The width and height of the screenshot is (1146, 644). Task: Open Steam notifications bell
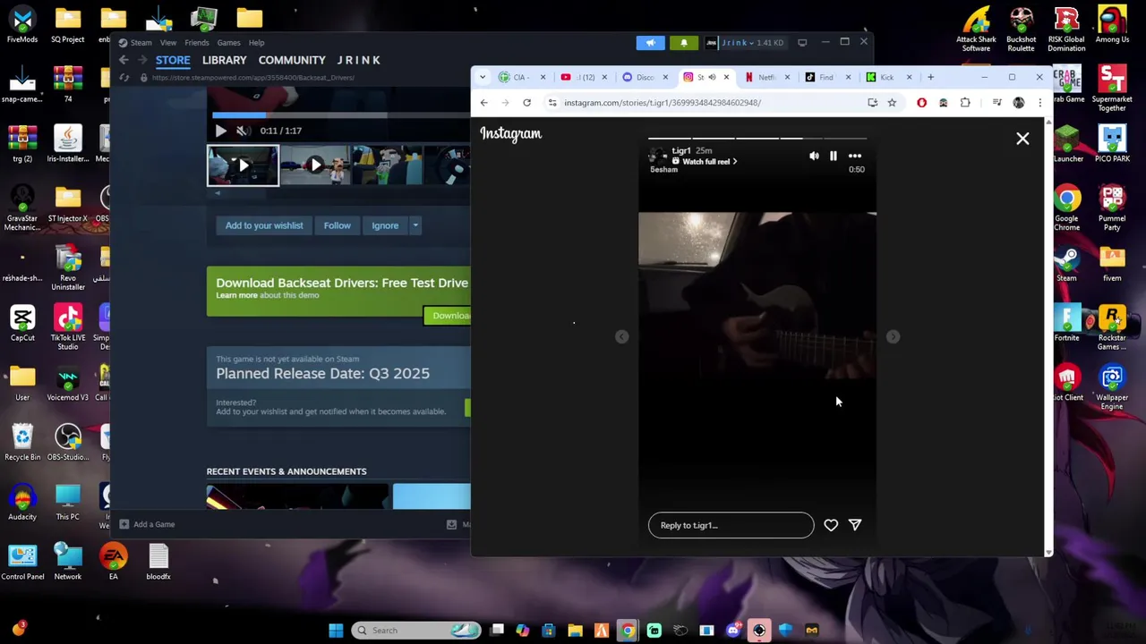684,42
